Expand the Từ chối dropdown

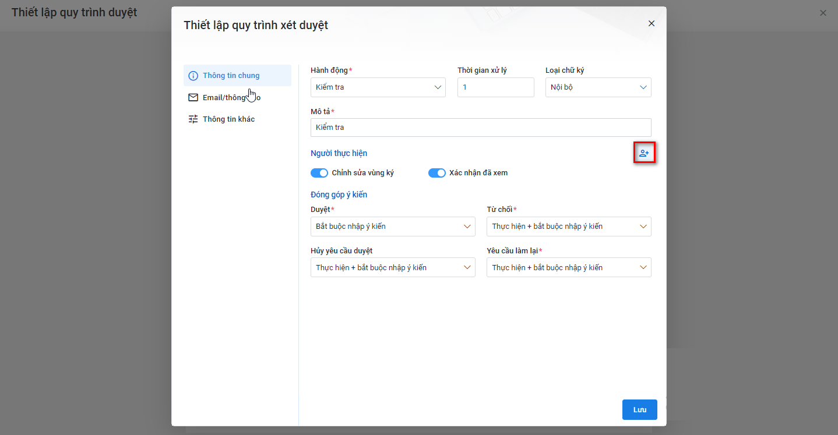569,227
